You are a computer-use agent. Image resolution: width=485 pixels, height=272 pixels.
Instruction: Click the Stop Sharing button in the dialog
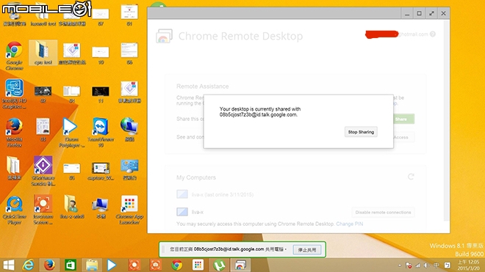(361, 132)
